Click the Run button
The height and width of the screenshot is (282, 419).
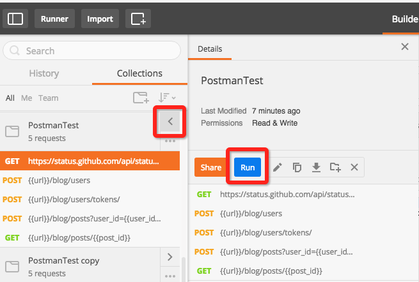(x=248, y=168)
